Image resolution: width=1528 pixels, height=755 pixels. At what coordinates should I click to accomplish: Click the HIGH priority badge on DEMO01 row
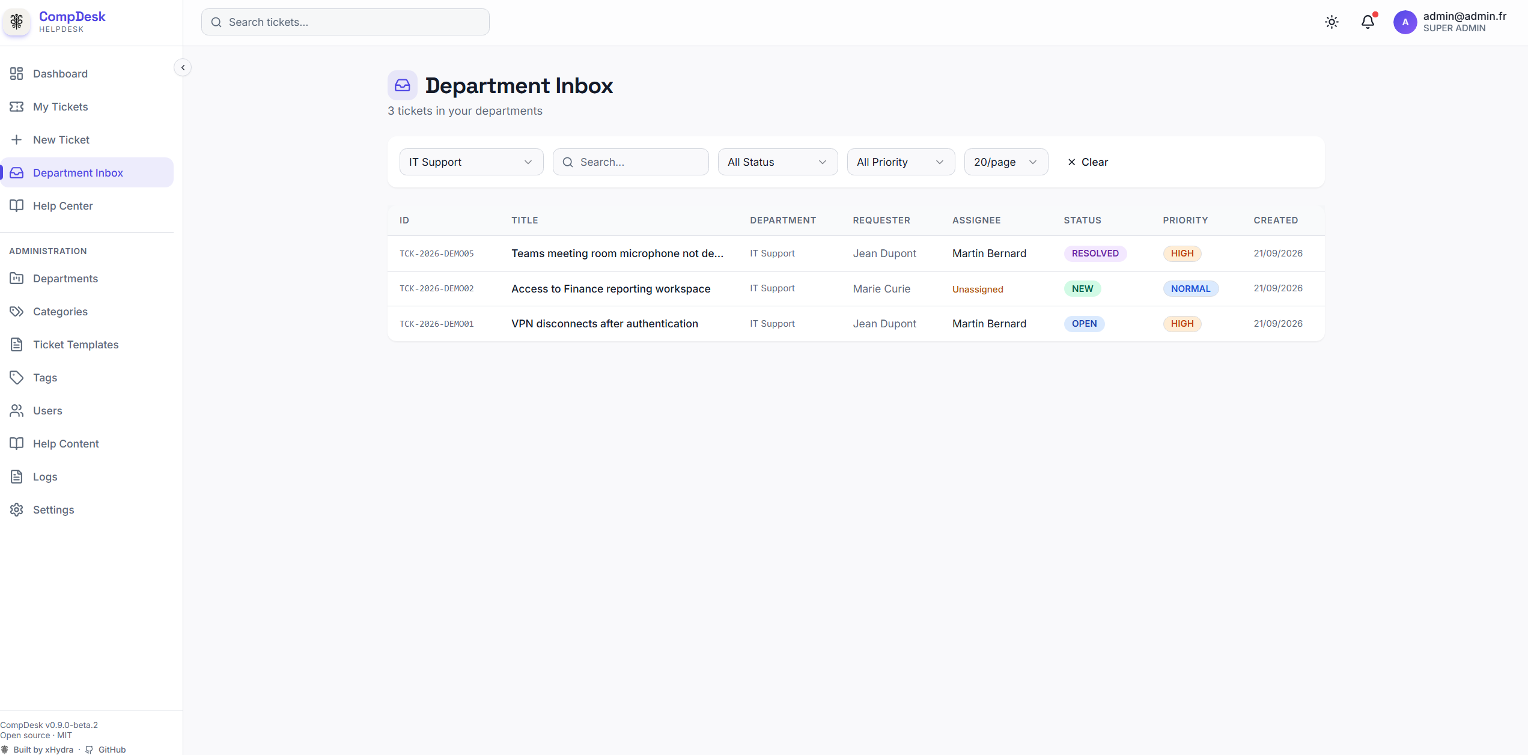coord(1182,324)
